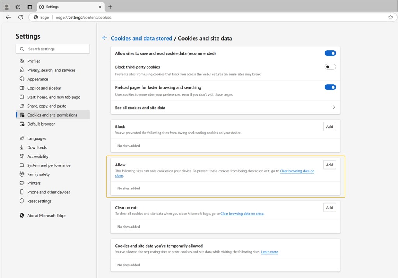Screen dimensions: 398x278
Task: Open the workspaces icon in the title bar
Action: 18,7
